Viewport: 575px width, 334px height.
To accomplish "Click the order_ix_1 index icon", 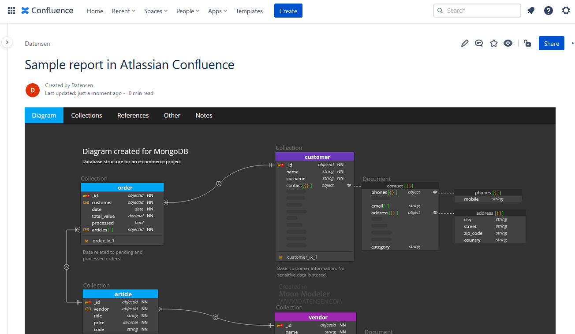I will coord(86,241).
